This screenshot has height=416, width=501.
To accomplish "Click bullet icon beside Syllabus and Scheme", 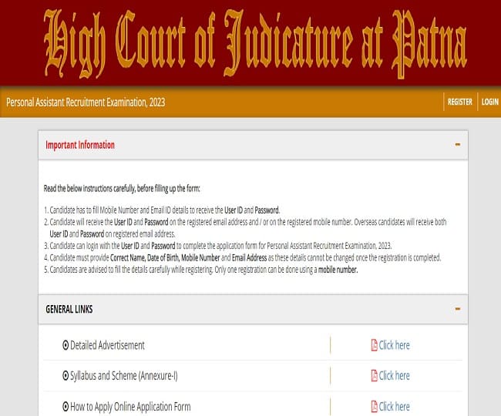I will click(x=66, y=376).
